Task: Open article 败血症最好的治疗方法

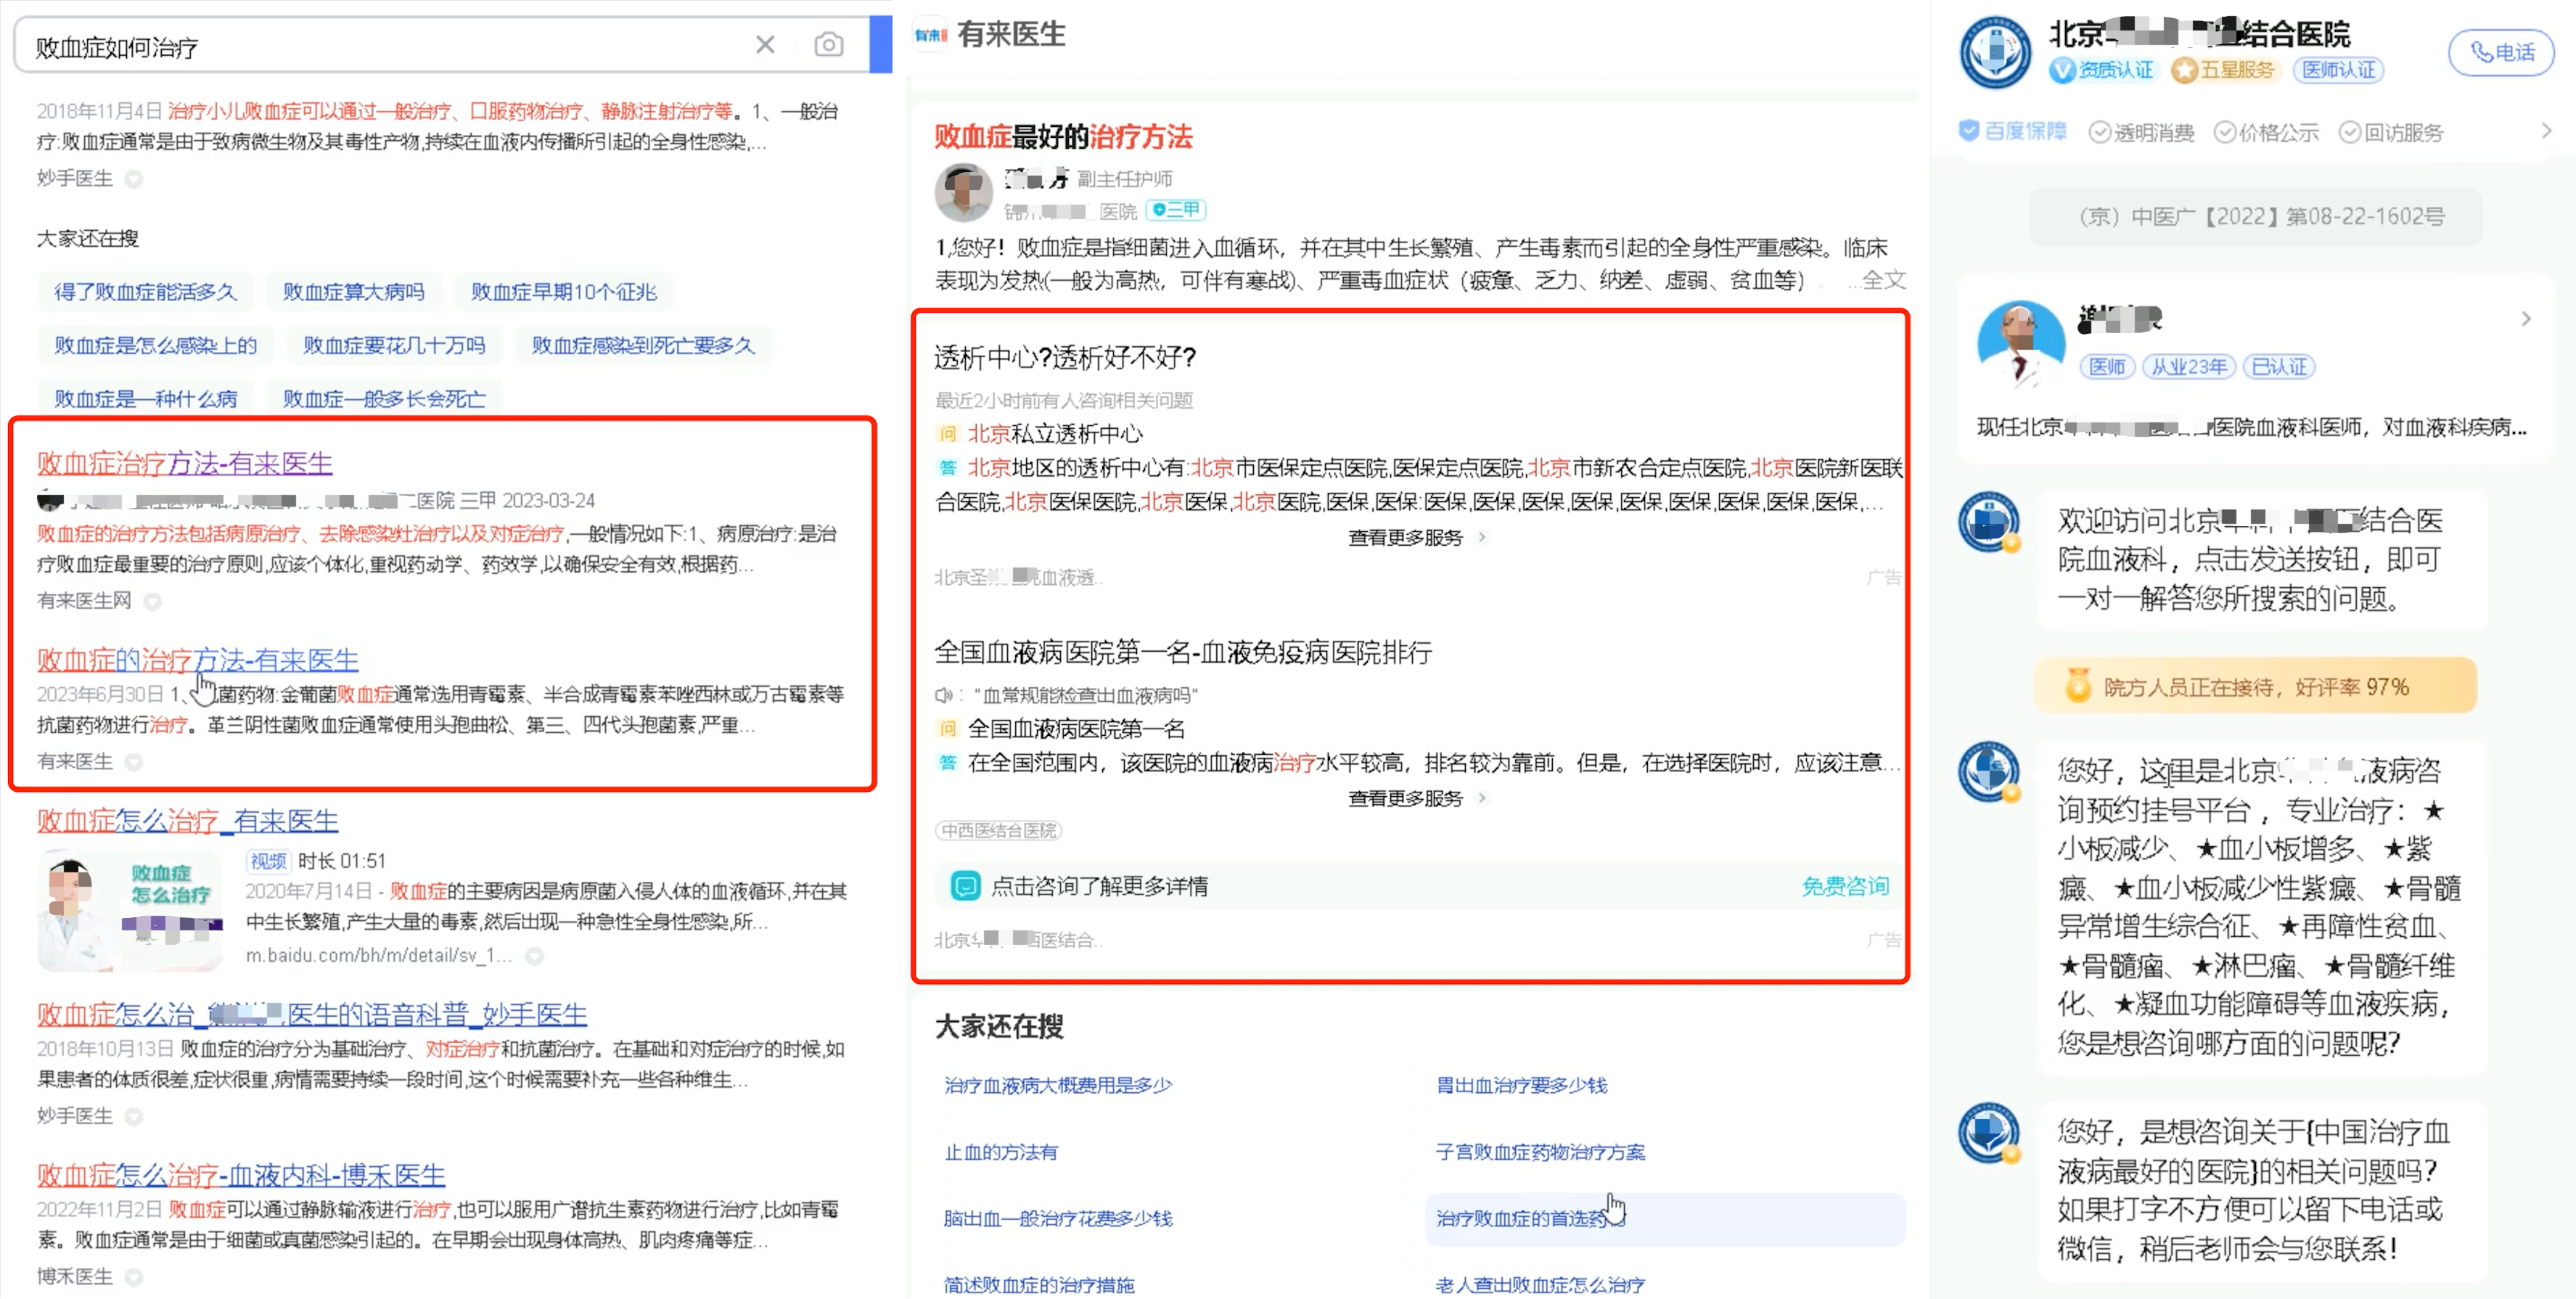Action: pos(1063,137)
